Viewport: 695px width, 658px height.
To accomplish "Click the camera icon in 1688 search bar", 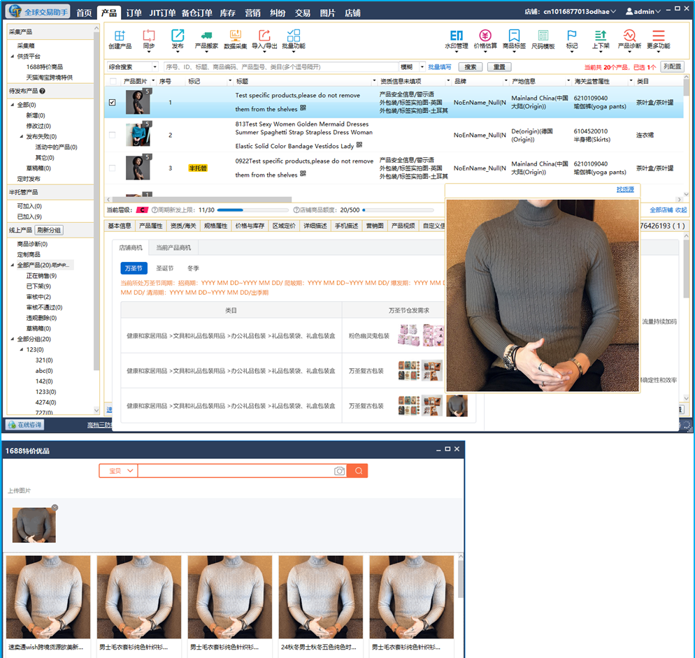I will [339, 471].
